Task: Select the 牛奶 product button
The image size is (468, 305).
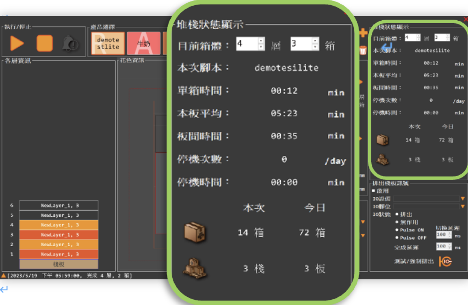Action: (x=143, y=43)
